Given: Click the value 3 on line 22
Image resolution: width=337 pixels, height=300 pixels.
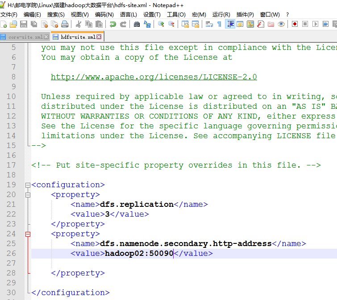Looking at the screenshot, I should [108, 214].
